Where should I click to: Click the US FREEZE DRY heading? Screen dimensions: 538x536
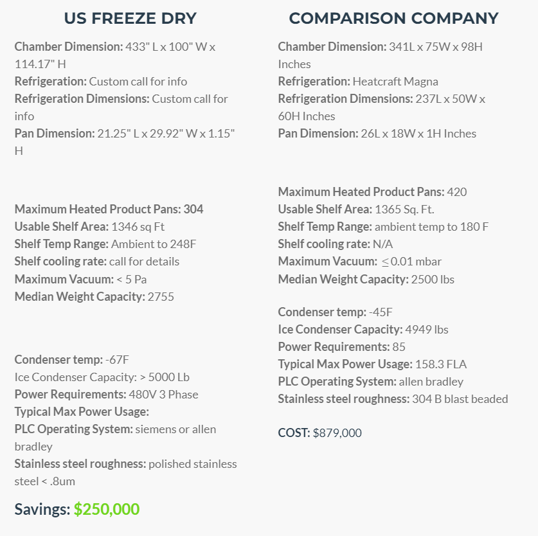[x=130, y=19]
